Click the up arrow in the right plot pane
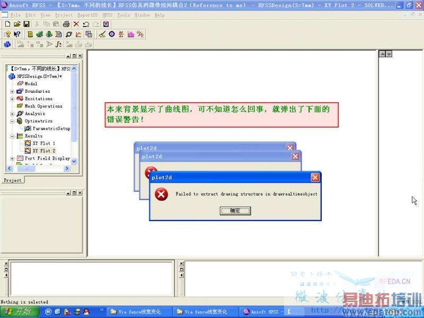 [x=382, y=54]
